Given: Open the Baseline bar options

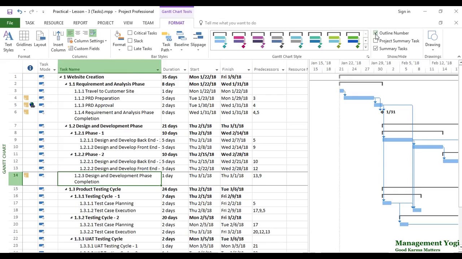Looking at the screenshot, I should tap(182, 41).
